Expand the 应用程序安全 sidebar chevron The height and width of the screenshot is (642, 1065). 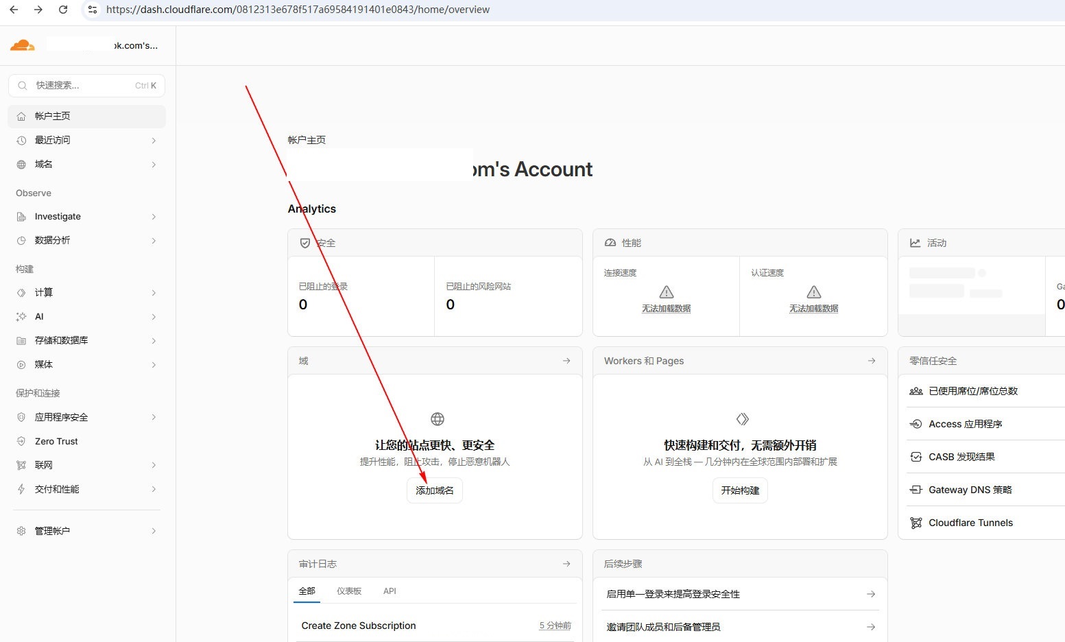pyautogui.click(x=154, y=417)
